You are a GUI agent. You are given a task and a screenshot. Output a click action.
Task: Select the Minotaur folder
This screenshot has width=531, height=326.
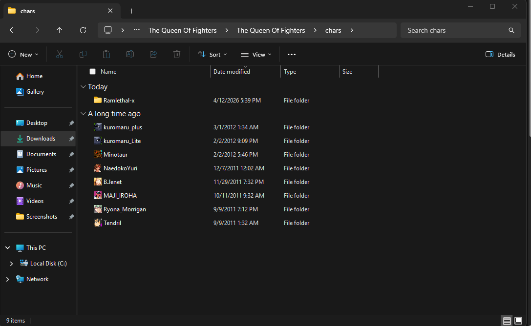pos(115,154)
